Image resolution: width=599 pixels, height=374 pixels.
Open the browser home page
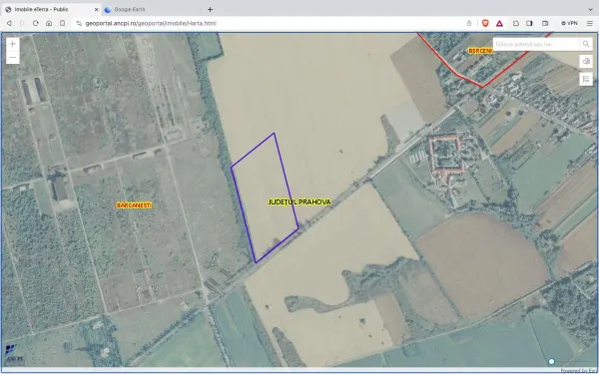[x=49, y=23]
